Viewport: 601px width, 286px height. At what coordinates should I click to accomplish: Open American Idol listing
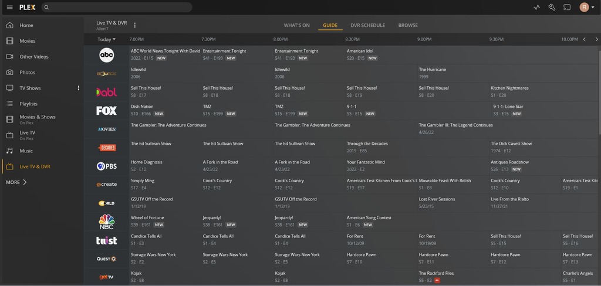(471, 55)
